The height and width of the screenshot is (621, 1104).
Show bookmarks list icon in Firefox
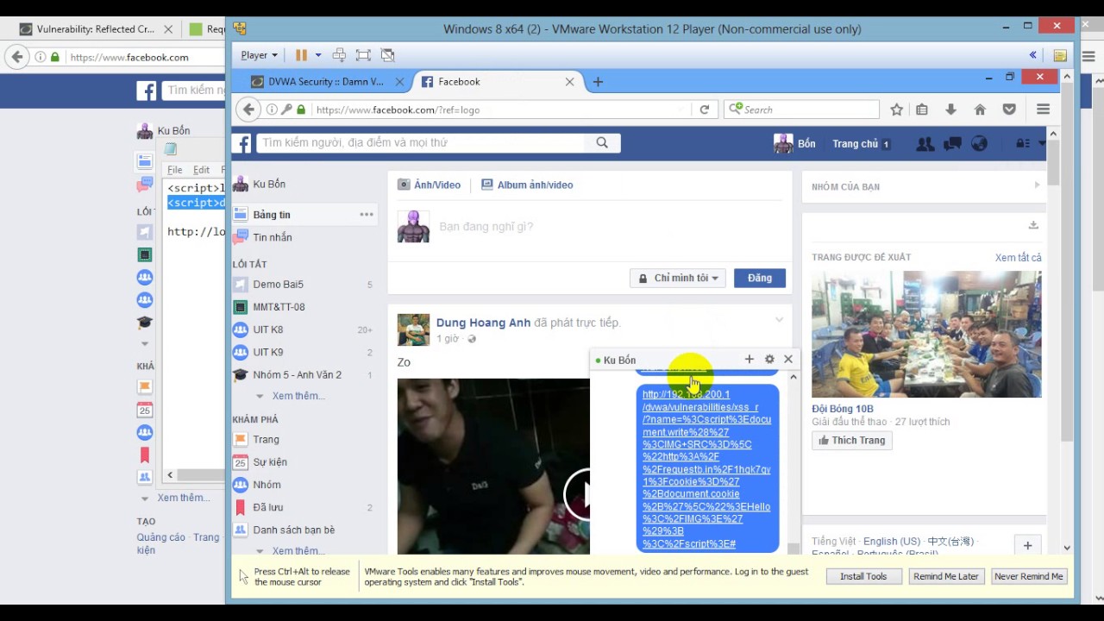coord(922,110)
